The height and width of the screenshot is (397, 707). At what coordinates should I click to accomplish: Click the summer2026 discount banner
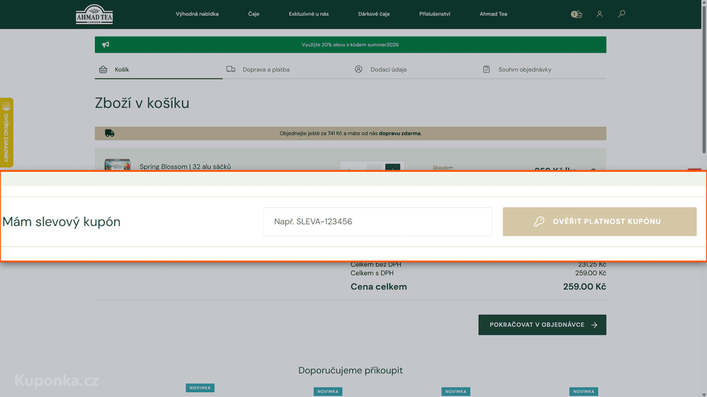[351, 45]
